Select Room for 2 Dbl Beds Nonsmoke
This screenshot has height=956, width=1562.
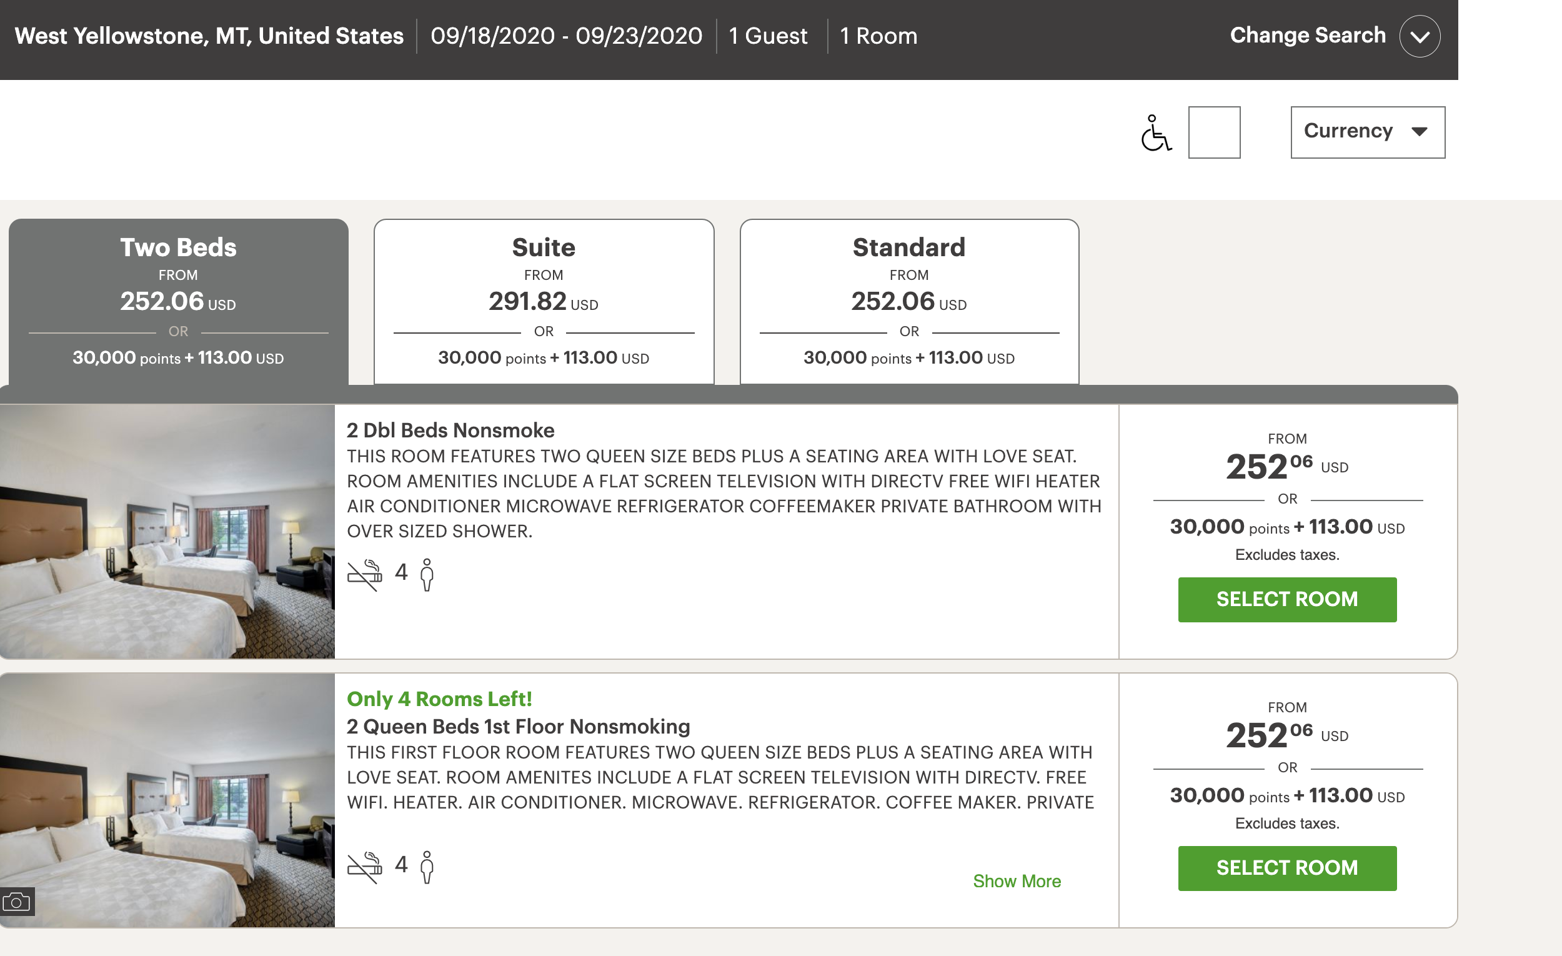(1286, 599)
